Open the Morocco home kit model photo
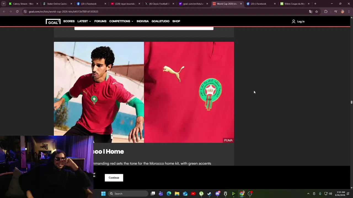Screen dimensions: 353x198 99,92
